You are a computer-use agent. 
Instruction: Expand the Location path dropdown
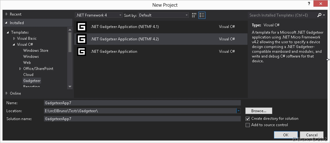[x=238, y=111]
